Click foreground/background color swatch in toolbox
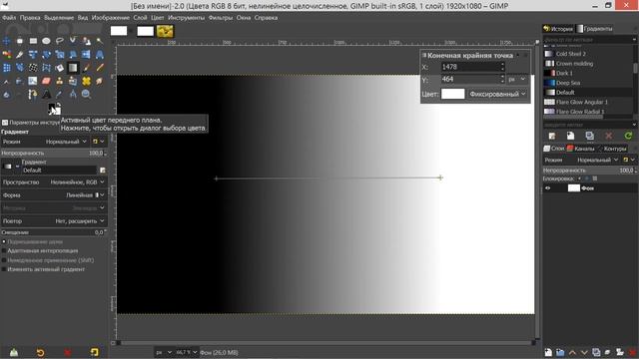Screen dimensions: 639x359 54,109
